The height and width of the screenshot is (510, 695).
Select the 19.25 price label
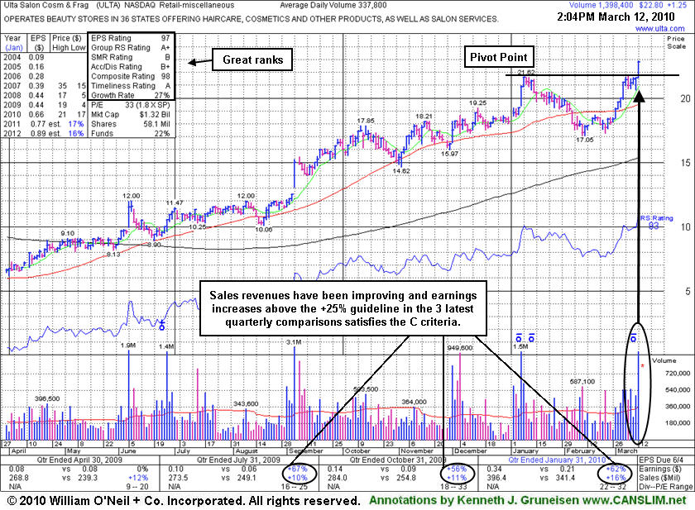pyautogui.click(x=478, y=103)
